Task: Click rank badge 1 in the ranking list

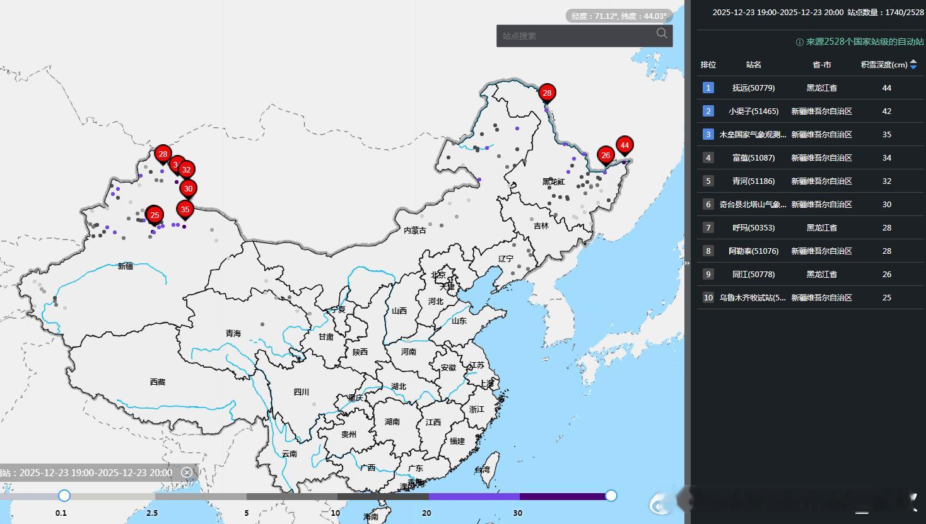Action: [x=708, y=88]
